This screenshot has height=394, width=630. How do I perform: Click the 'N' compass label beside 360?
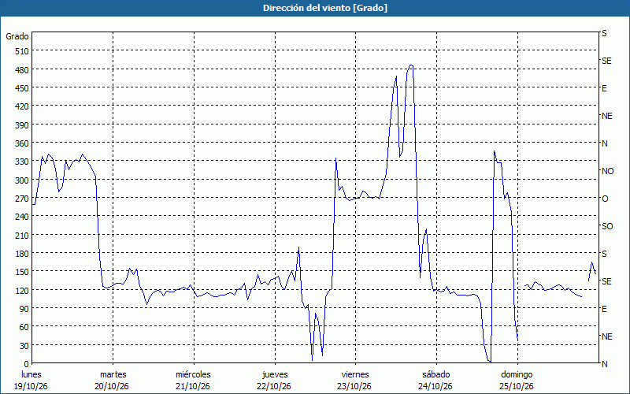pos(605,143)
